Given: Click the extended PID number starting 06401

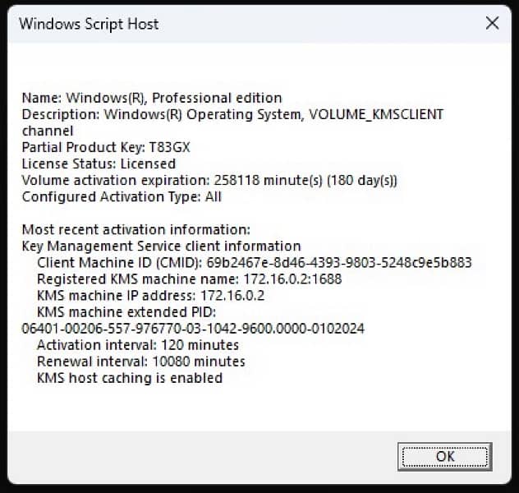Looking at the screenshot, I should click(193, 329).
